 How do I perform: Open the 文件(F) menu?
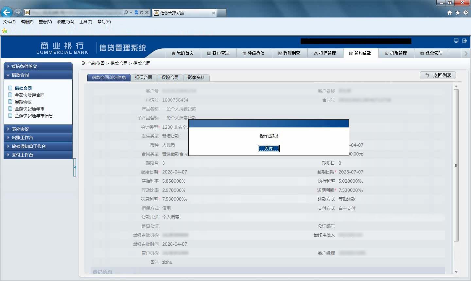(9, 22)
